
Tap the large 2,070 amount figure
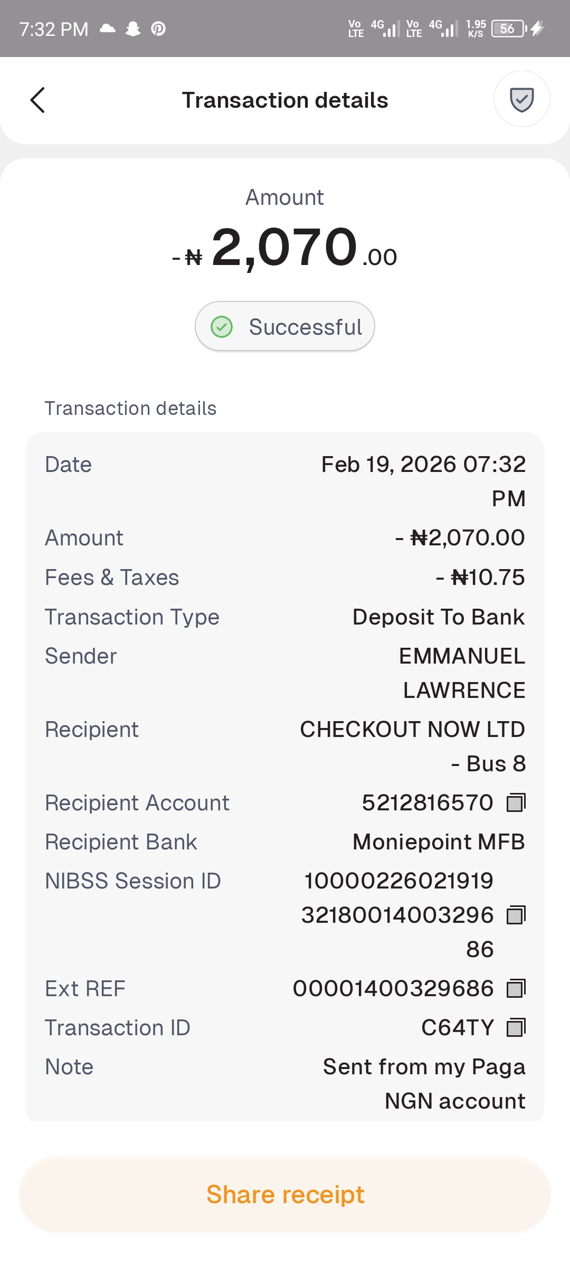point(284,247)
